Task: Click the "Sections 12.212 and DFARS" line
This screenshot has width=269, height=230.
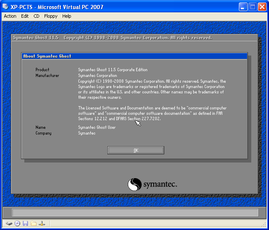Action: [119, 118]
